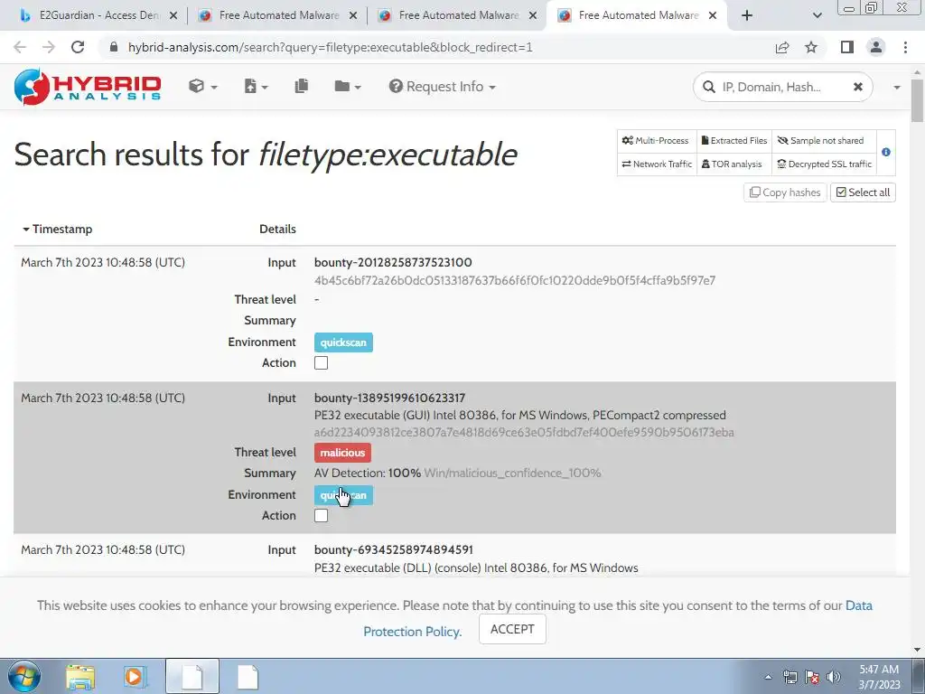Tick action checkbox for bounty-20128258737523100

[x=321, y=363]
